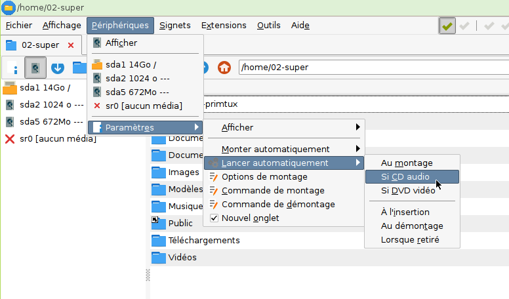Click the /home/02-super path field
The image size is (509, 299).
click(x=374, y=68)
